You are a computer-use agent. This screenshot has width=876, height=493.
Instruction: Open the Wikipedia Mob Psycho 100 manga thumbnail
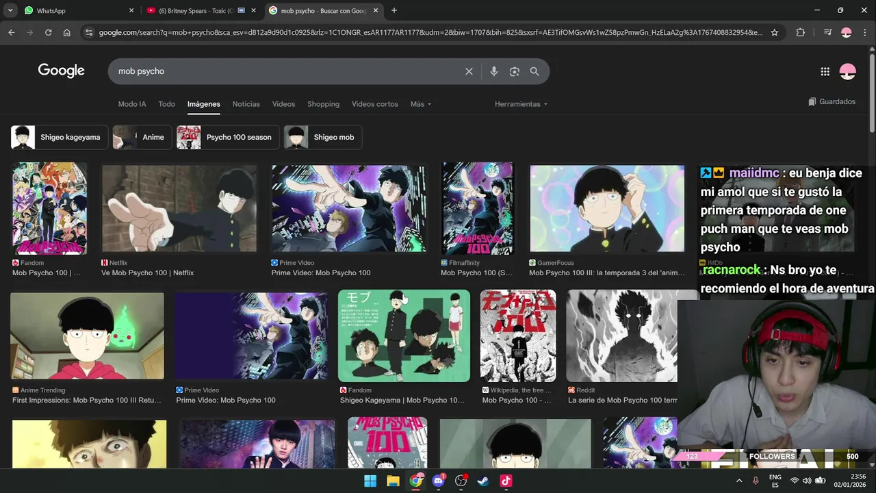(518, 336)
